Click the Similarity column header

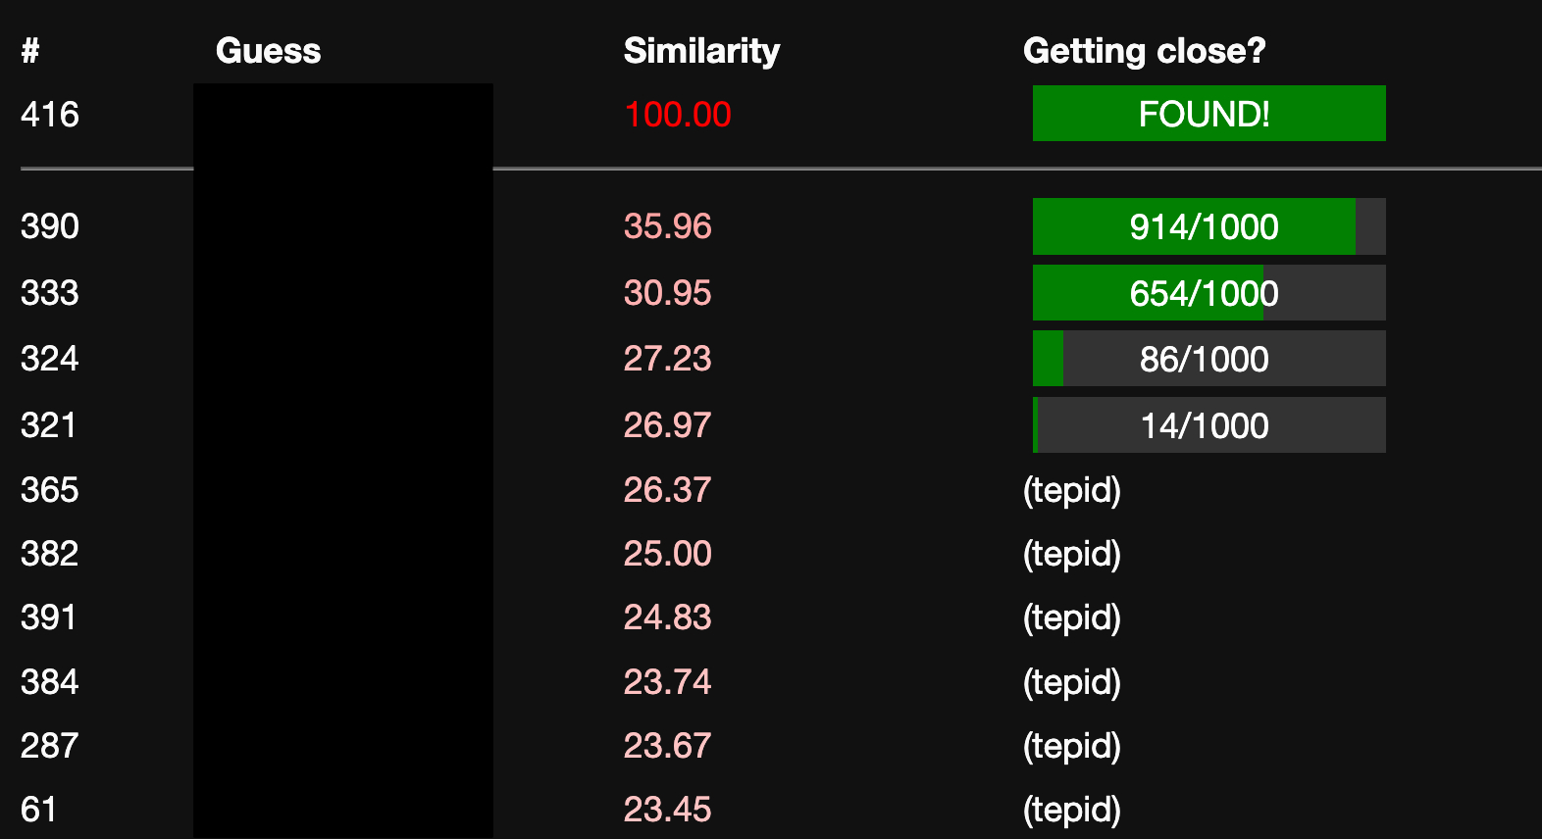[x=701, y=51]
